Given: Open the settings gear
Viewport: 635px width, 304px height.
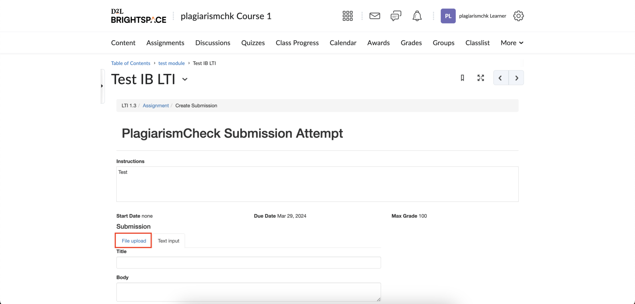Looking at the screenshot, I should point(518,16).
